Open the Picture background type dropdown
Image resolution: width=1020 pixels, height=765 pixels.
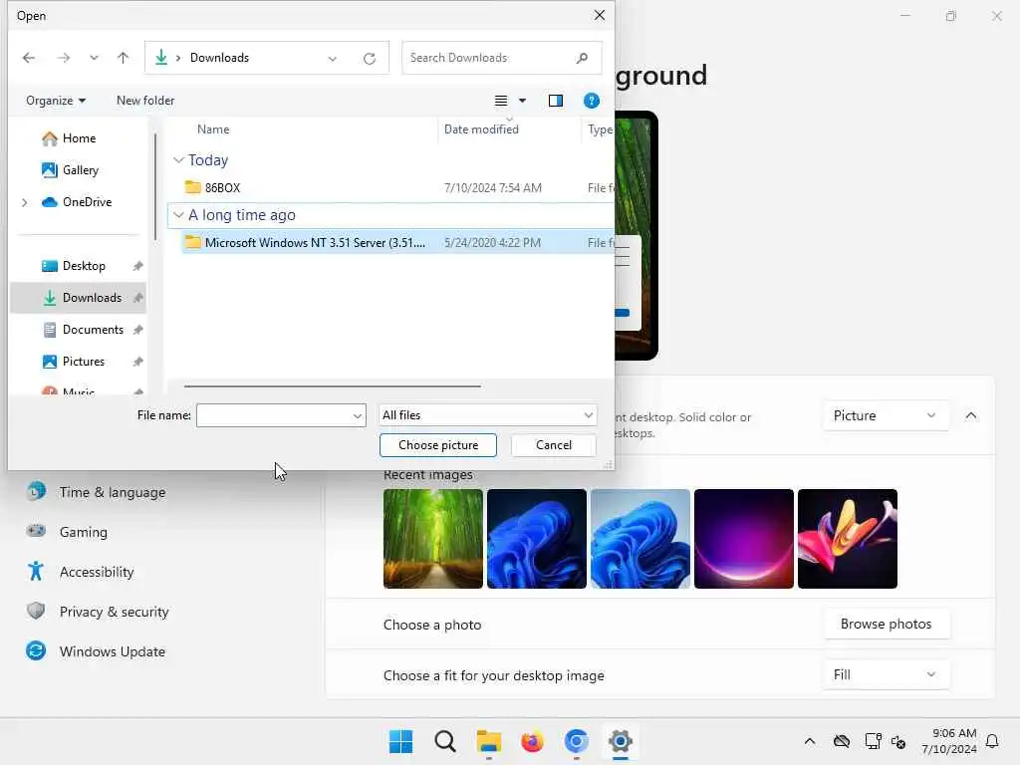(886, 415)
